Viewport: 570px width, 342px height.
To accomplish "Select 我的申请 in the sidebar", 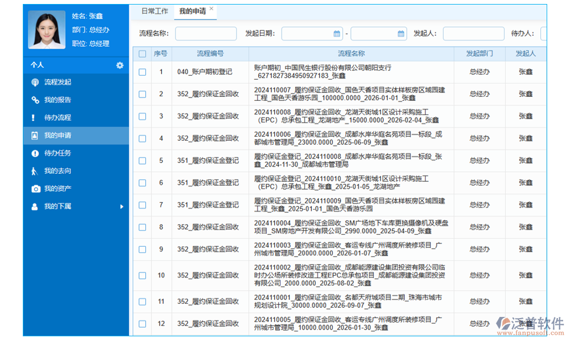I will click(x=58, y=136).
